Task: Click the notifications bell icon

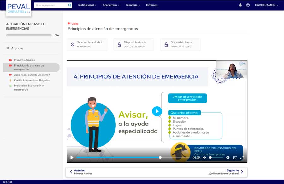Action: (240, 5)
